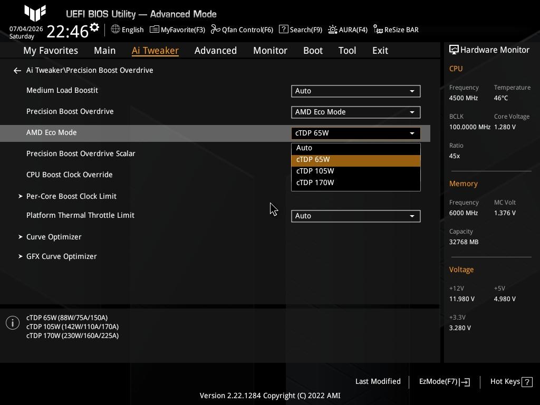
Task: Open settings via the gear icon beside clock
Action: (94, 27)
